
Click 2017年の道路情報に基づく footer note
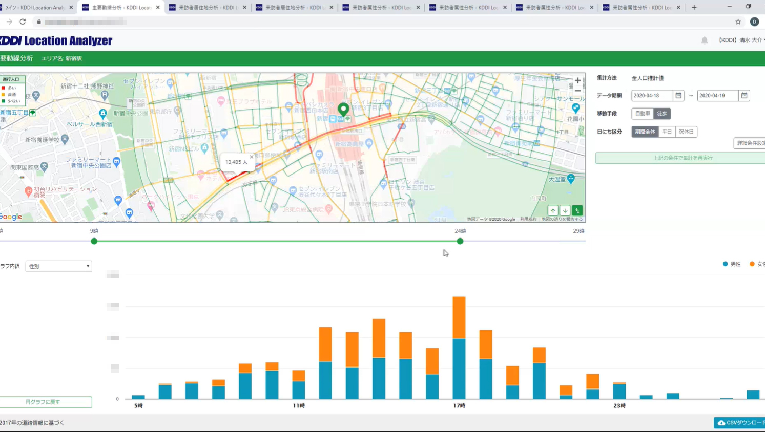pos(32,423)
